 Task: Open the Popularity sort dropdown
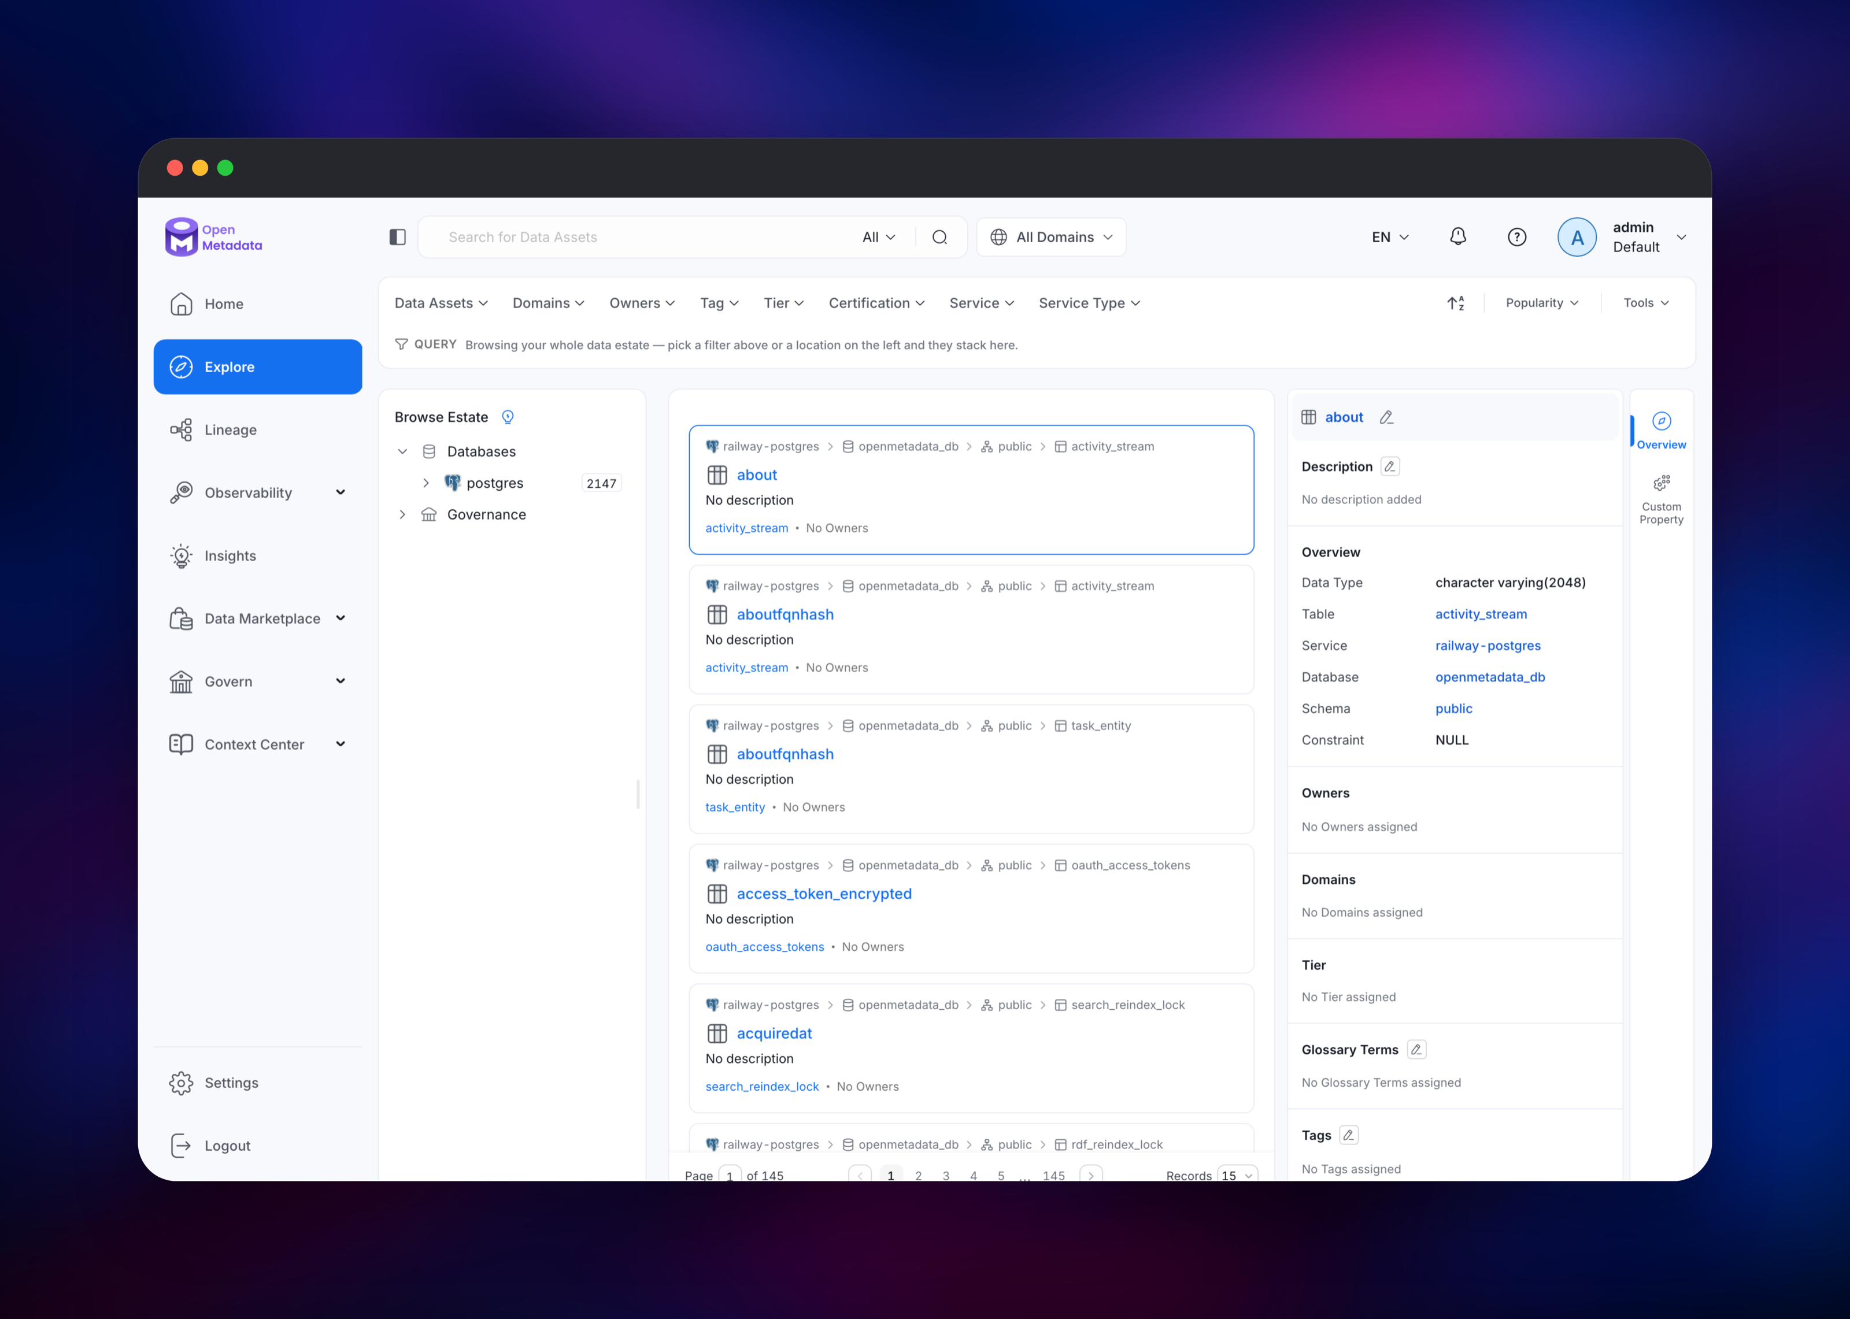pyautogui.click(x=1541, y=303)
